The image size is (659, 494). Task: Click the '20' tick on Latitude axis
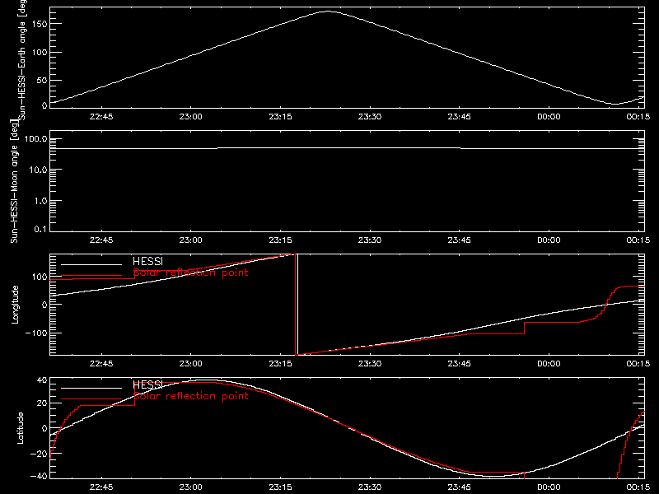point(42,403)
